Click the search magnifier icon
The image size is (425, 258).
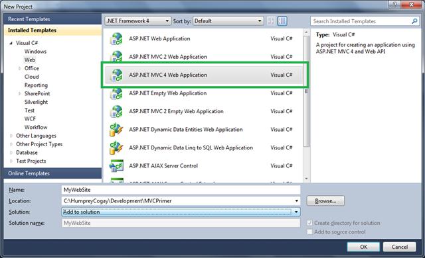(x=414, y=21)
